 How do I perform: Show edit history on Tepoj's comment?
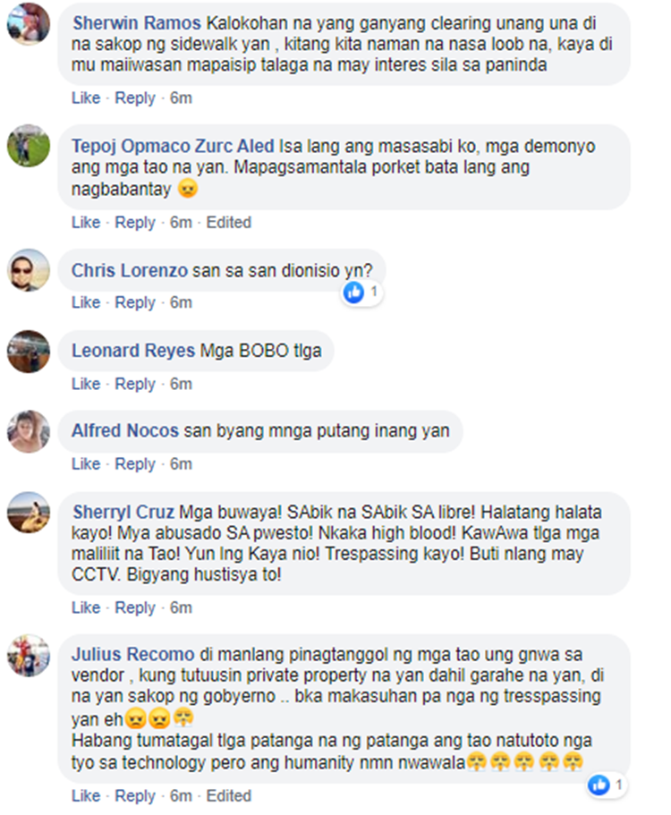[x=229, y=223]
